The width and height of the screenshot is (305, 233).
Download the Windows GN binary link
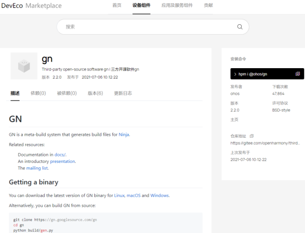point(159,195)
